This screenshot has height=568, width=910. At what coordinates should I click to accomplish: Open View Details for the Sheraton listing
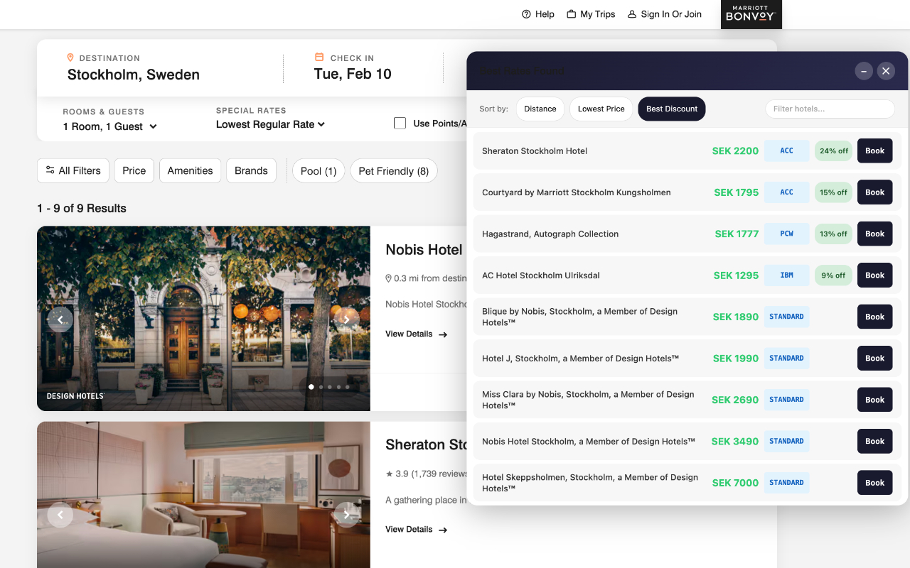(416, 529)
